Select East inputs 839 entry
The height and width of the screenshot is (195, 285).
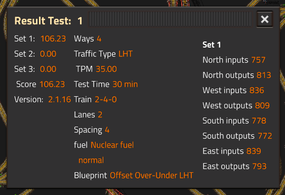pyautogui.click(x=232, y=151)
